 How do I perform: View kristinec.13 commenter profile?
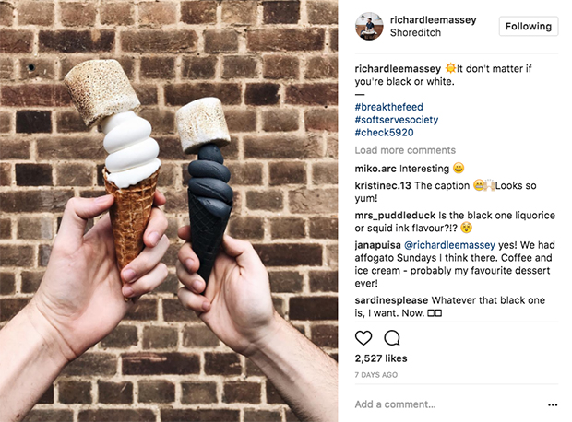(383, 185)
